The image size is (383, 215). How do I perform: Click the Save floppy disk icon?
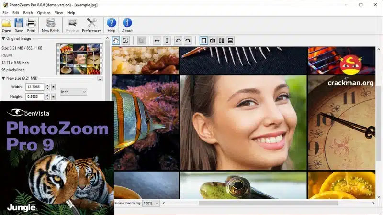pyautogui.click(x=19, y=25)
